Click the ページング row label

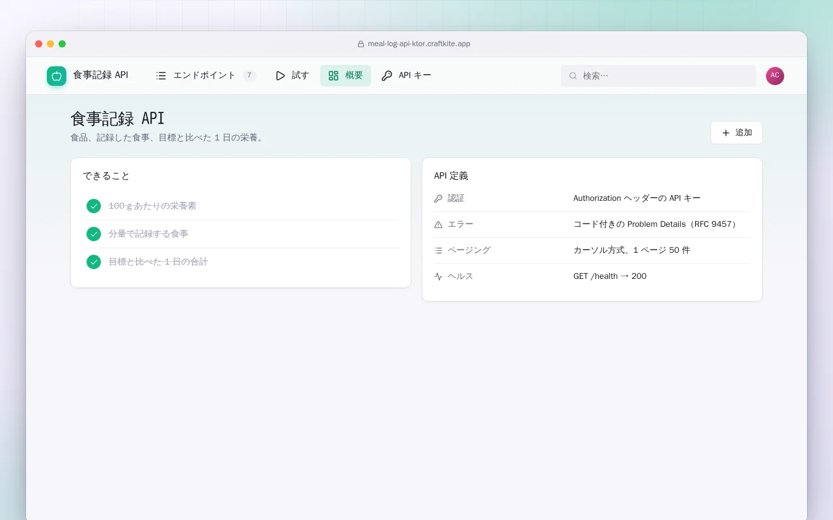pos(469,250)
